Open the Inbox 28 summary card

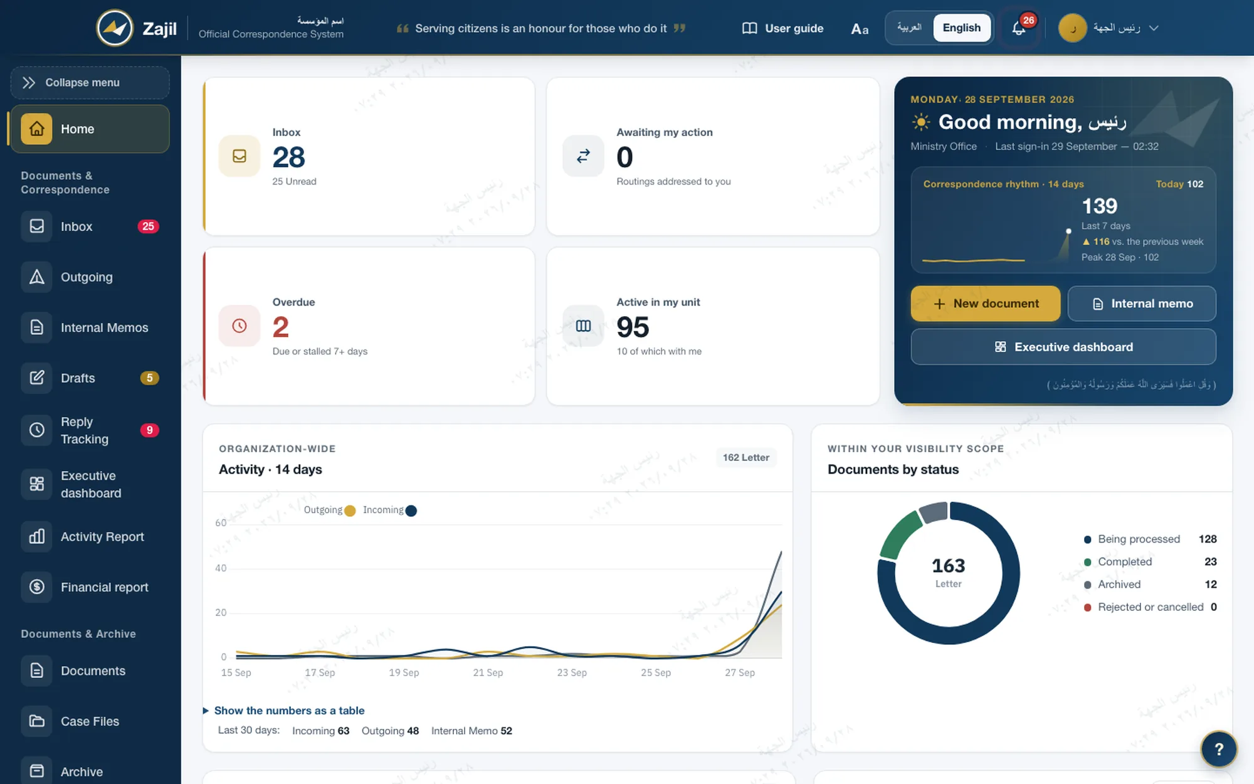click(369, 156)
